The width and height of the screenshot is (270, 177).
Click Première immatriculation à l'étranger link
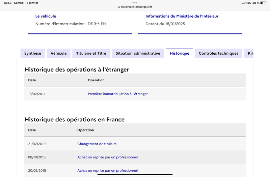pos(117,94)
